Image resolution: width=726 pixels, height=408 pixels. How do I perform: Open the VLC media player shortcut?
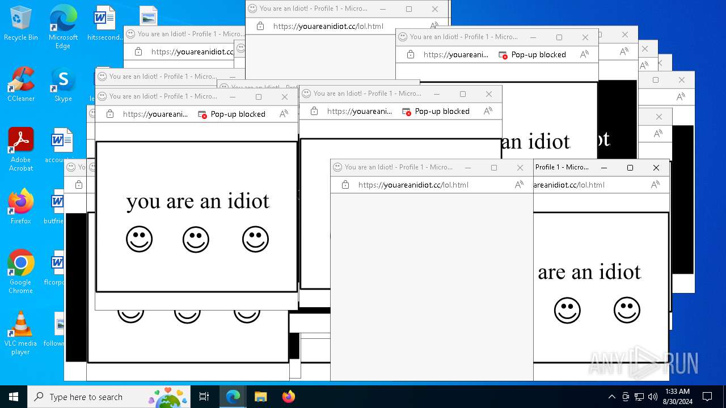click(x=21, y=333)
